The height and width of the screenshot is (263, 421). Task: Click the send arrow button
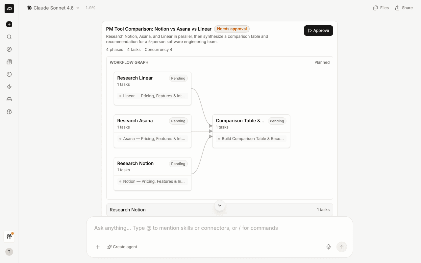click(x=342, y=247)
